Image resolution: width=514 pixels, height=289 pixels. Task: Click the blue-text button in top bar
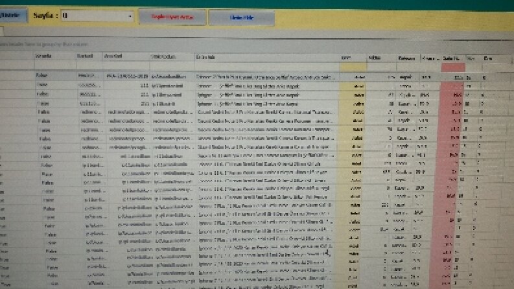pos(242,17)
